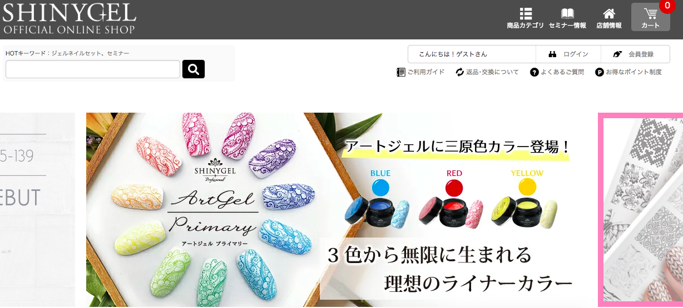Click the pen icon beside 会員登録
This screenshot has height=308, width=683.
click(x=617, y=54)
